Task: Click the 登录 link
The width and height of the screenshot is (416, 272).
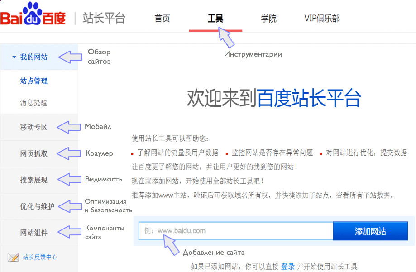Action: [x=288, y=267]
